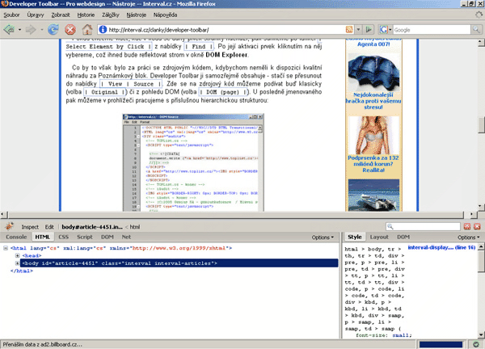Open the Nástroje menu

point(137,15)
